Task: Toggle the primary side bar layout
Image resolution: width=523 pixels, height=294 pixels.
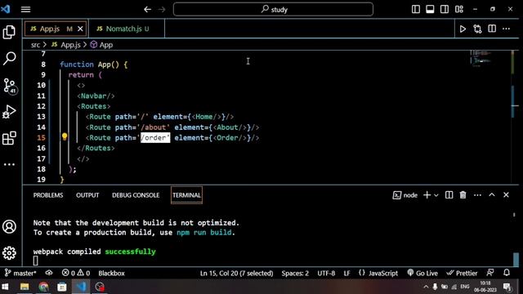Action: 416,9
